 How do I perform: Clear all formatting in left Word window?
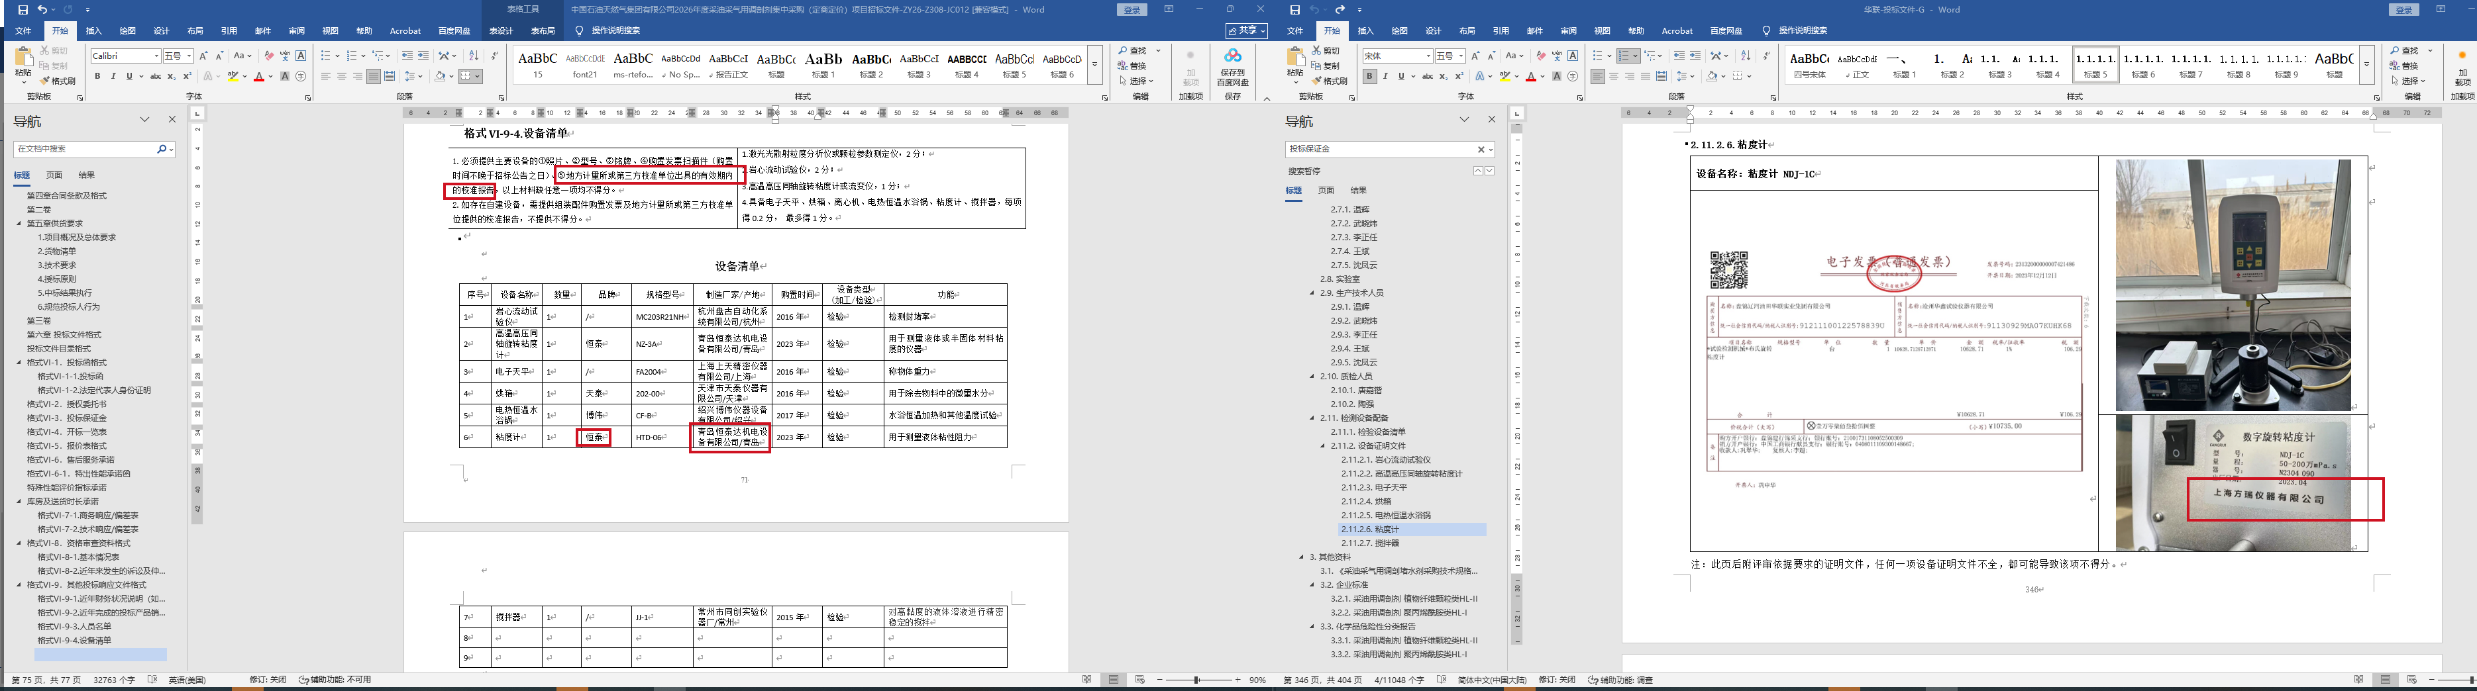(269, 56)
